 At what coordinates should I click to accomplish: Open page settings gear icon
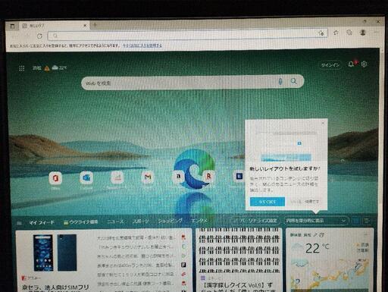[364, 64]
